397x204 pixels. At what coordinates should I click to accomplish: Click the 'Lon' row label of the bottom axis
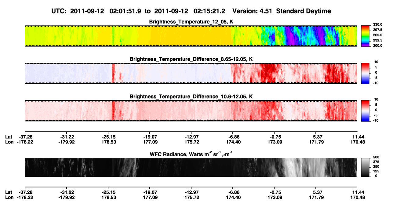tap(9, 198)
